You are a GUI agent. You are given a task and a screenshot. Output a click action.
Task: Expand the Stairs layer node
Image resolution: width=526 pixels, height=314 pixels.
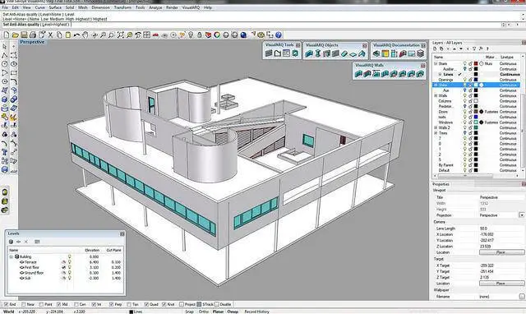click(436, 63)
